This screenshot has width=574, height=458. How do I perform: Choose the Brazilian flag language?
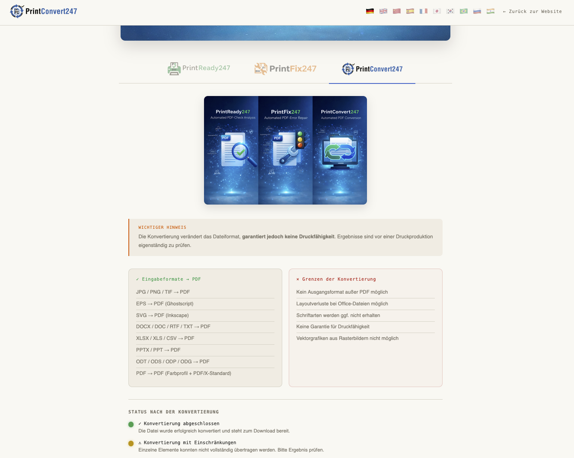[x=464, y=11]
